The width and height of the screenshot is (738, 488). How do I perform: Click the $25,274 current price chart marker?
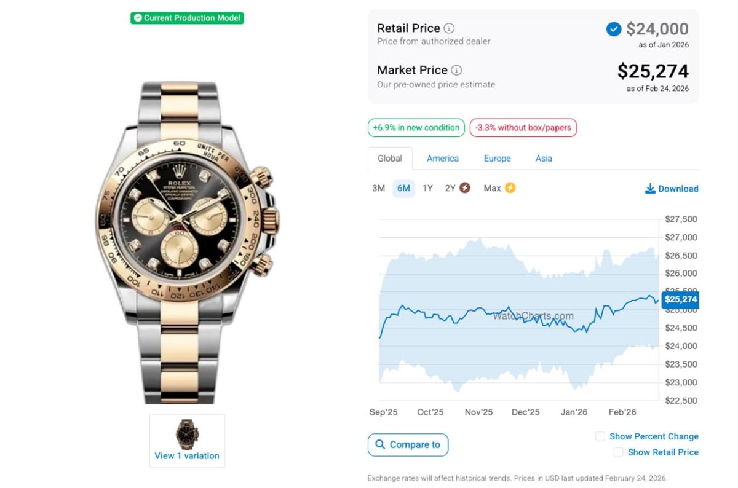(680, 299)
